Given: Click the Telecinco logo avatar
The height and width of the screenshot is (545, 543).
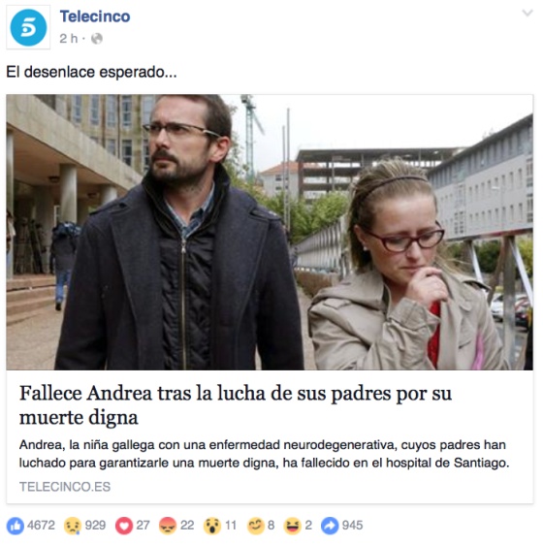Looking at the screenshot, I should (x=28, y=27).
